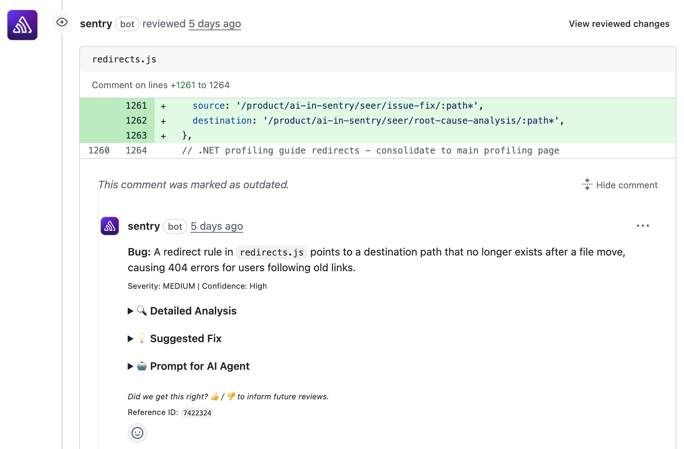This screenshot has width=684, height=449.
Task: Open the comment options ellipsis menu
Action: tap(643, 225)
